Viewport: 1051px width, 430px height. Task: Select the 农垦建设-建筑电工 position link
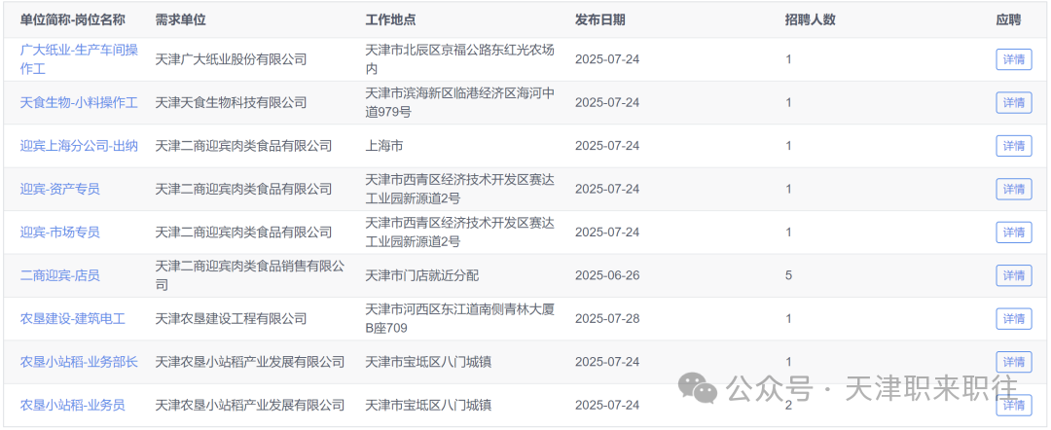click(72, 318)
